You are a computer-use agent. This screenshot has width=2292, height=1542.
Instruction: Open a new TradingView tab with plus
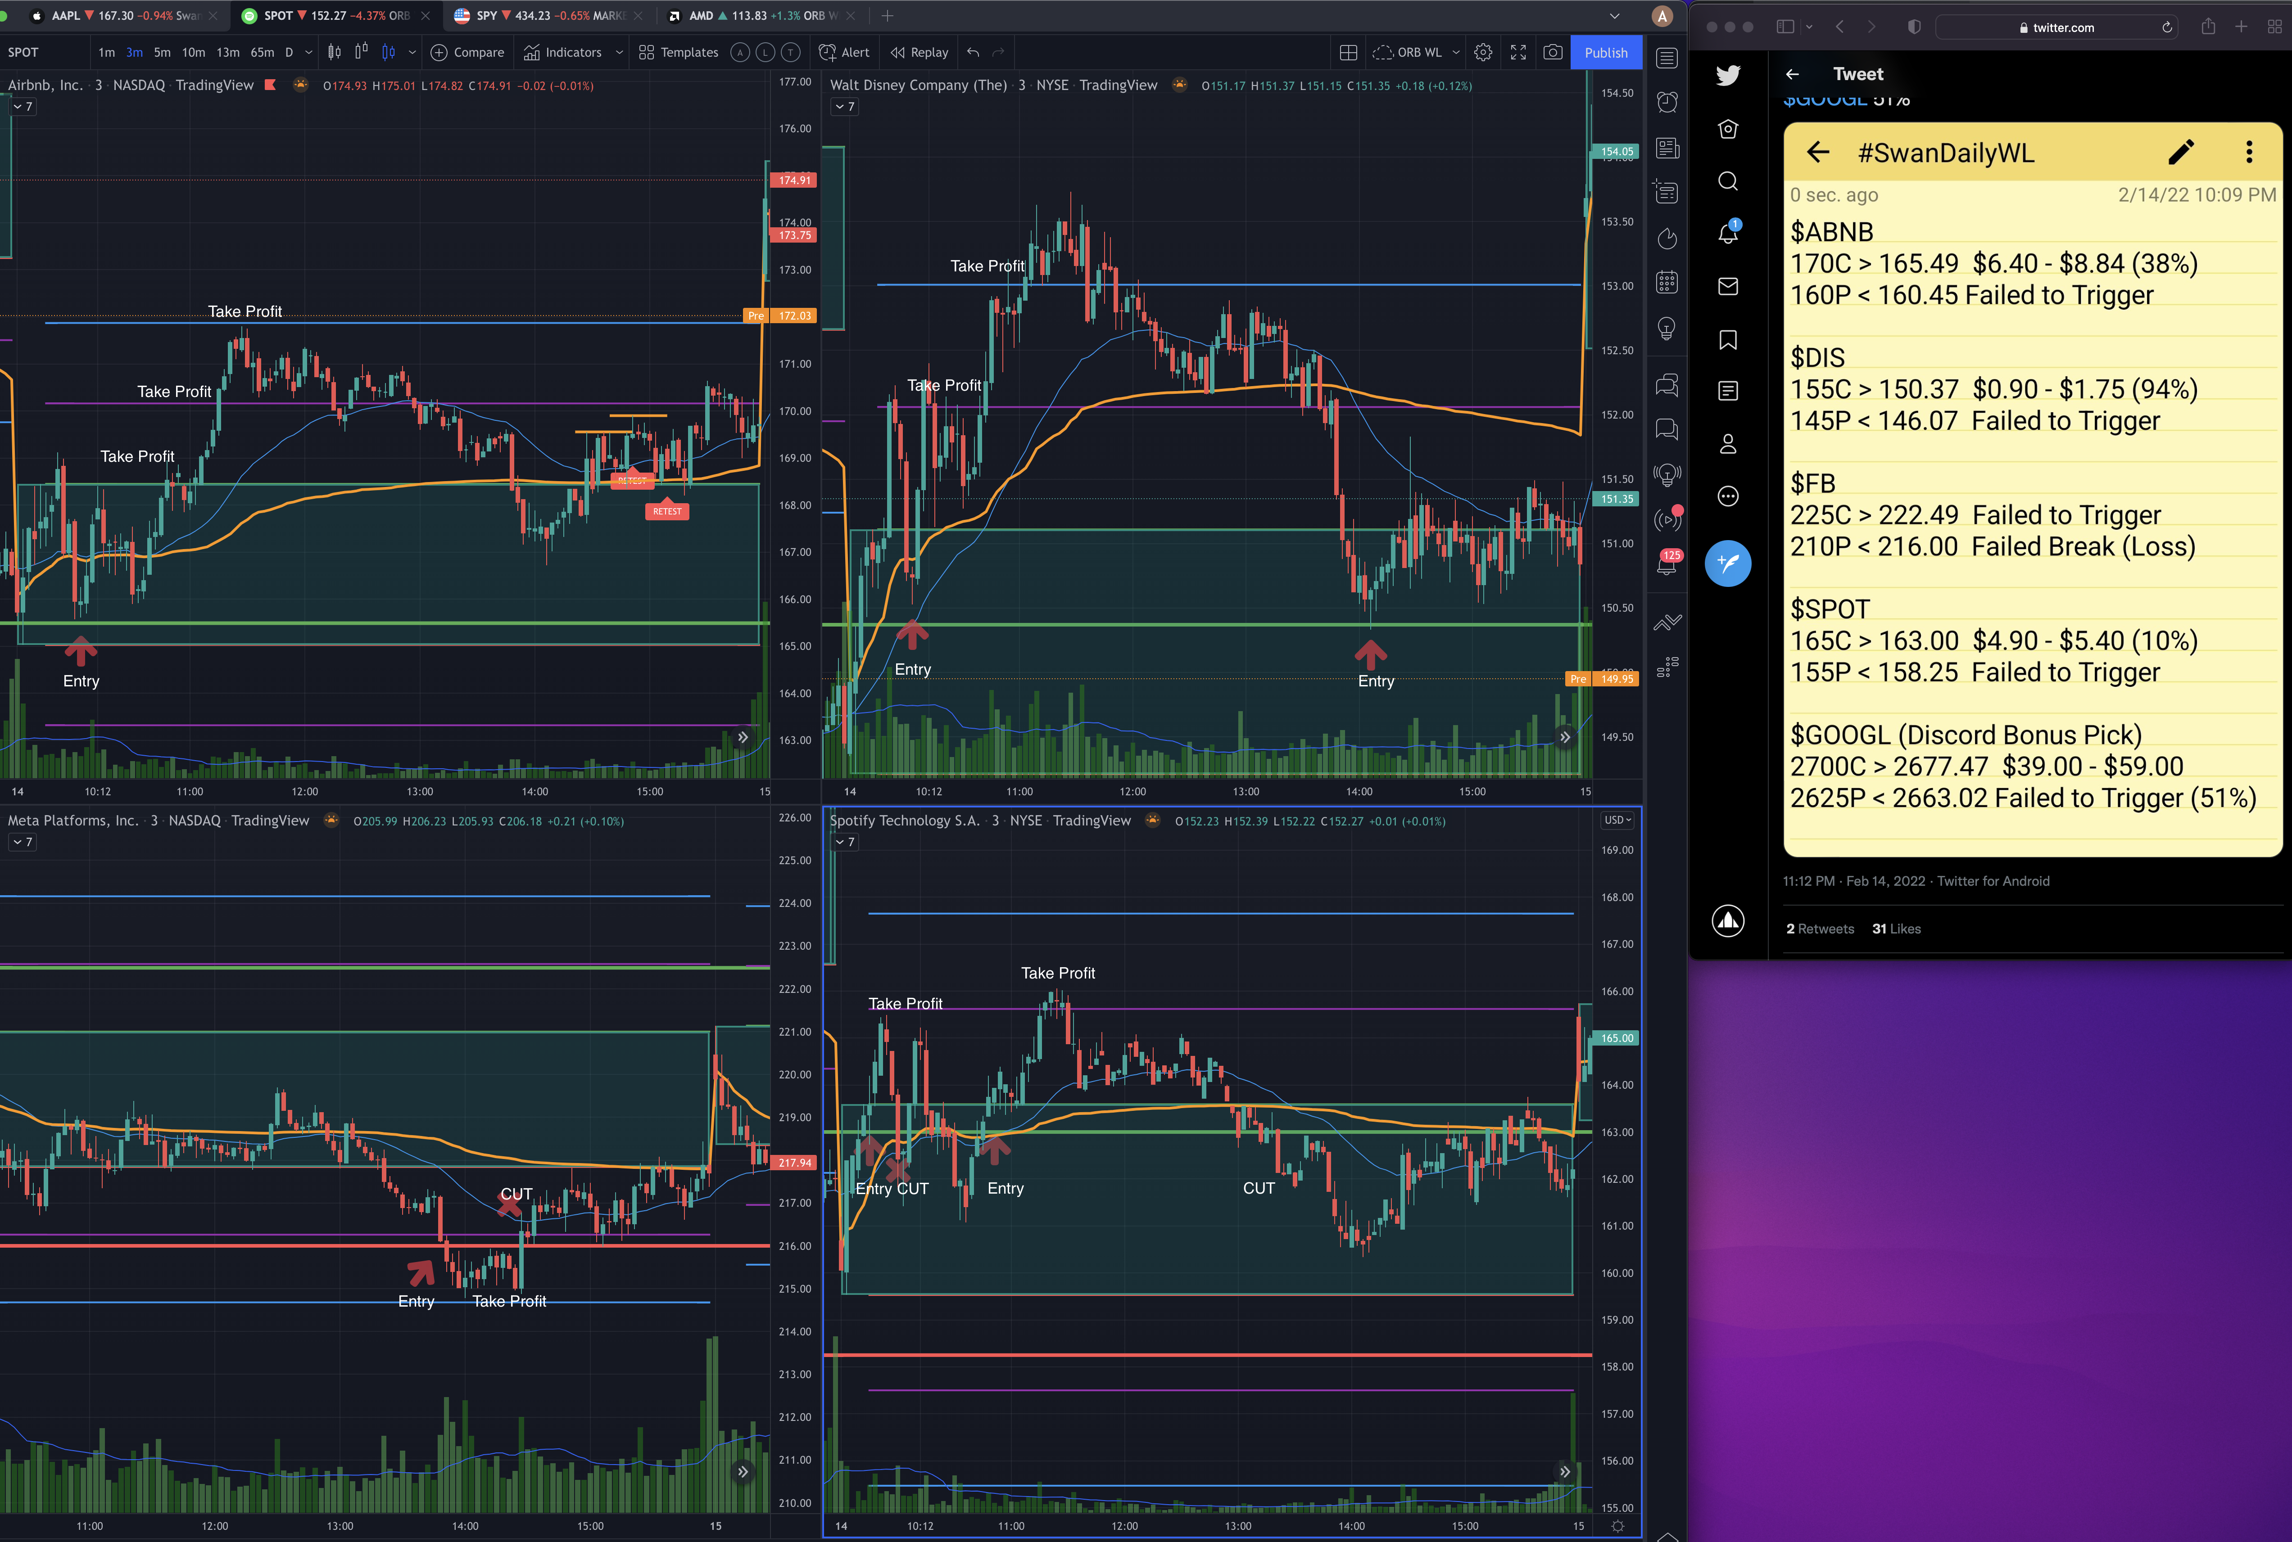887,16
